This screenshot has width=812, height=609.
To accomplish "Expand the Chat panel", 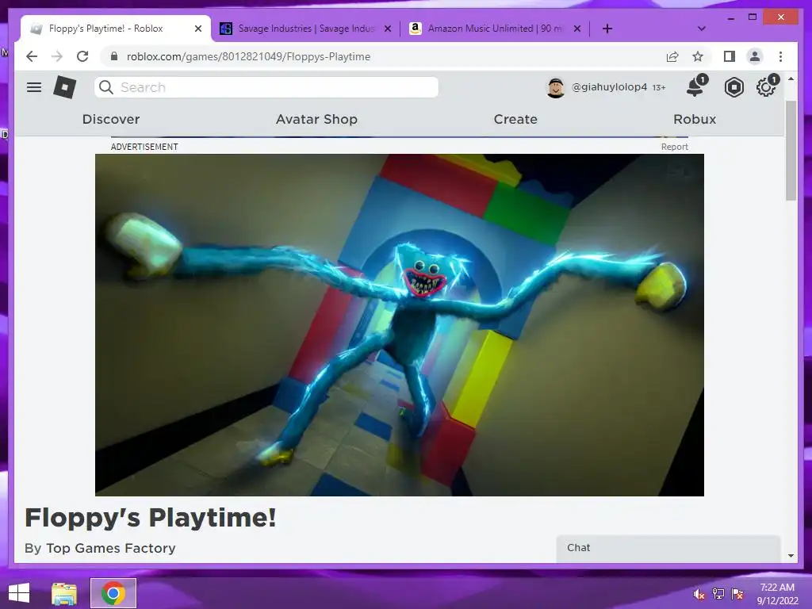I will tap(668, 548).
